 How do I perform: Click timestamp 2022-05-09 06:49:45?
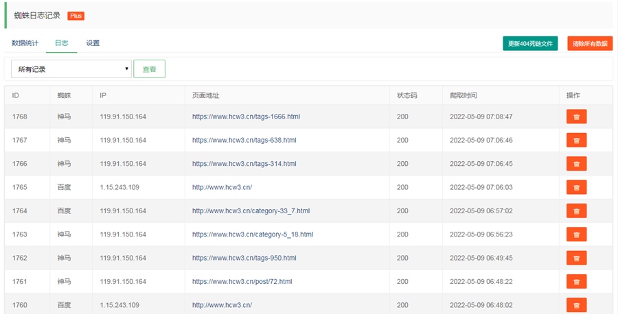click(481, 258)
